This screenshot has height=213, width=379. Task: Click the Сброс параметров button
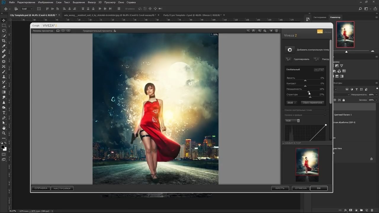(x=312, y=103)
